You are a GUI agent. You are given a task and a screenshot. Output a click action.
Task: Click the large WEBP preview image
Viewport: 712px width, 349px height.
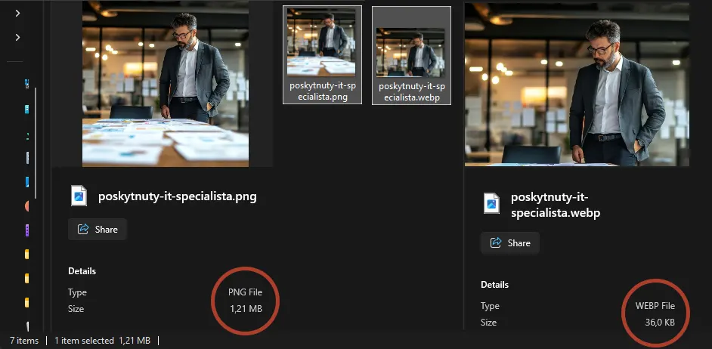(577, 83)
